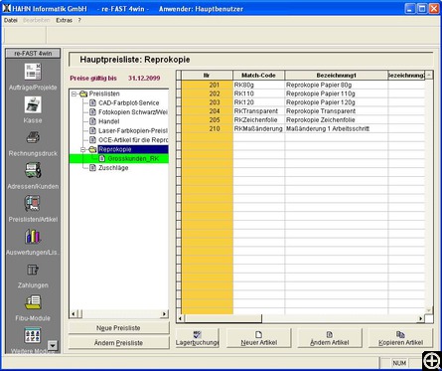Open the Zahlungen icon
Screen dimensions: 442x371
tap(33, 270)
